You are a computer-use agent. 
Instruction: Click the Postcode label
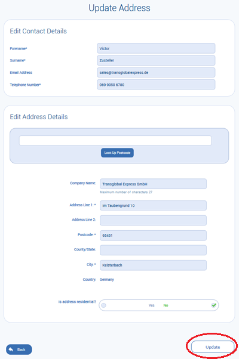click(87, 235)
